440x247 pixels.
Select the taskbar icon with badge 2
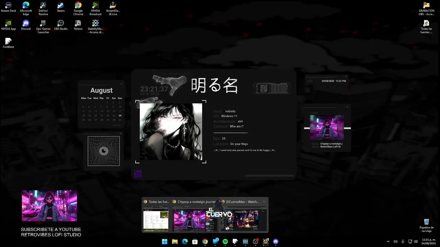tap(215, 242)
